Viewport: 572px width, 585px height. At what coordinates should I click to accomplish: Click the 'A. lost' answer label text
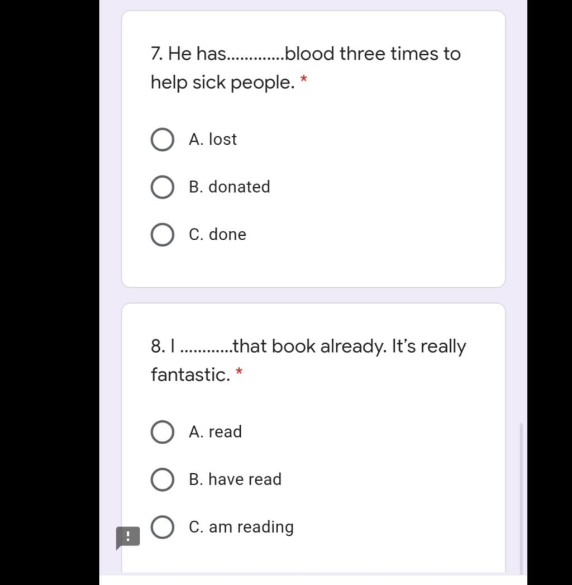[212, 139]
